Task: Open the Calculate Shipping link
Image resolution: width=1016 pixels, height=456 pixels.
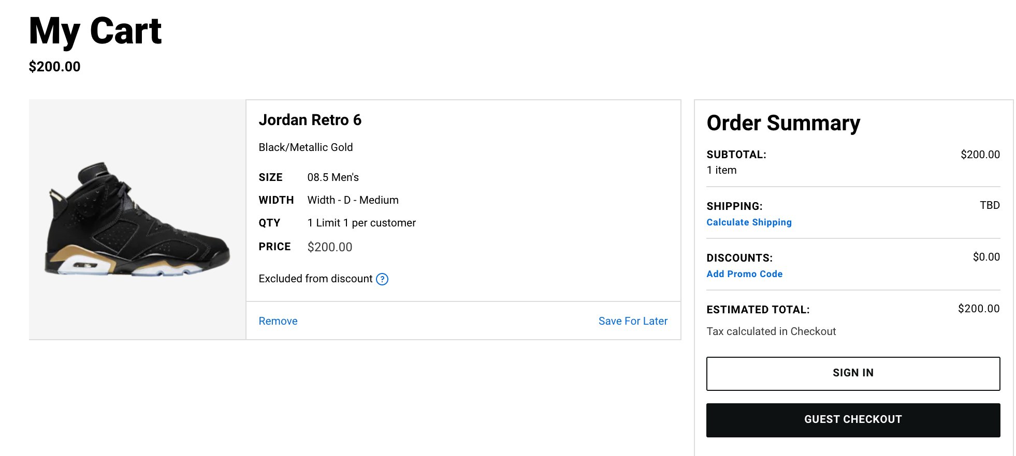Action: [x=749, y=222]
